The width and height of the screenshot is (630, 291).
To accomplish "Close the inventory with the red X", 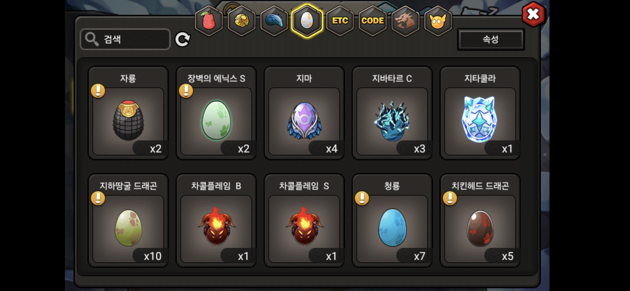I will pos(533,14).
